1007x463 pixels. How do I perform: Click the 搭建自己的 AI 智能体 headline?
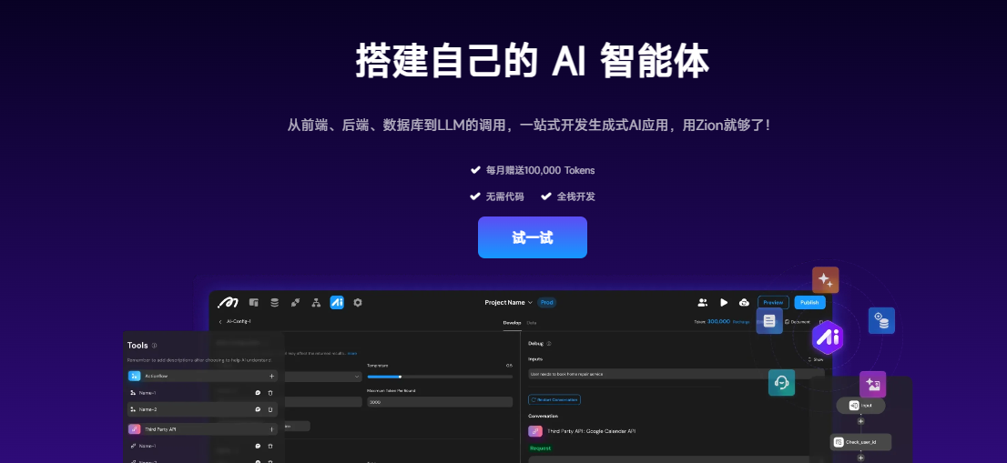click(x=533, y=62)
